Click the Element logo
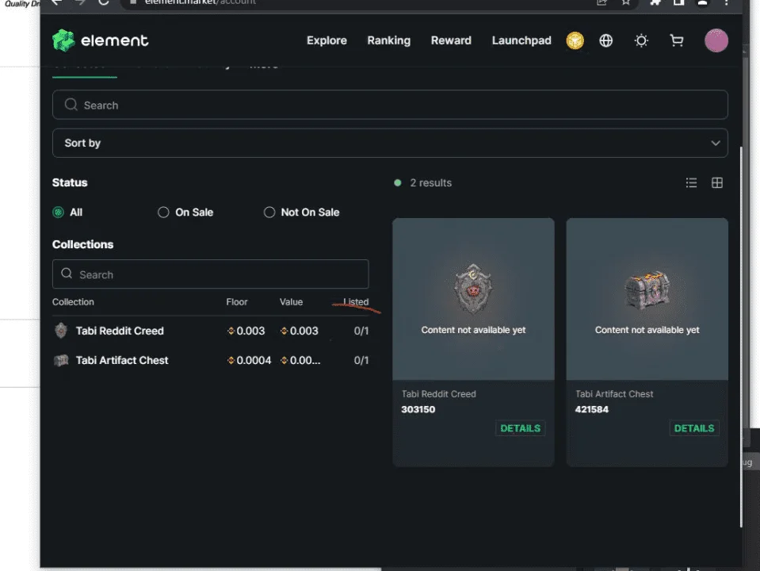Viewport: 760px width, 571px height. tap(100, 40)
